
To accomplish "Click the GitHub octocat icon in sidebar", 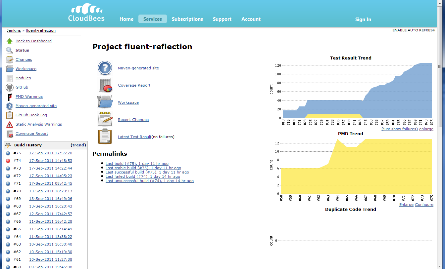I will pos(10,87).
